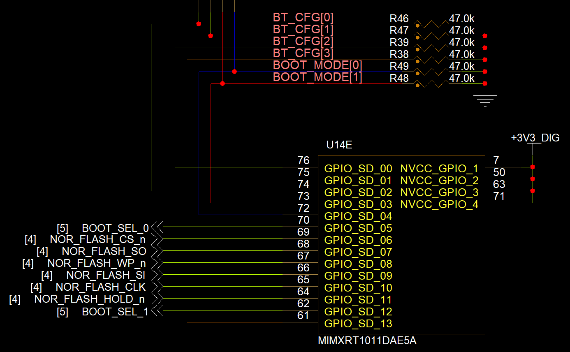Select the BOOT_MODE[0] net label
570x352 pixels.
[317, 65]
